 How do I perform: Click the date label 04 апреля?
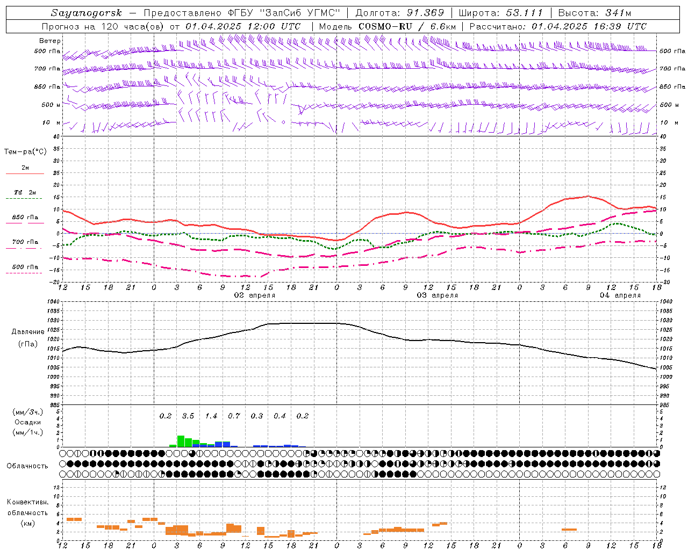[620, 295]
